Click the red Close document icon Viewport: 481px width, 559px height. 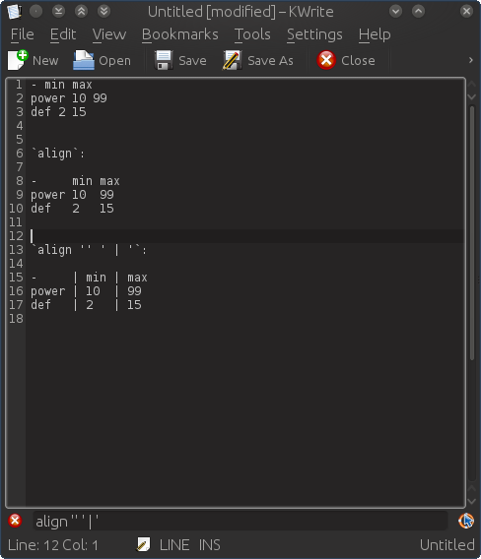pyautogui.click(x=326, y=60)
